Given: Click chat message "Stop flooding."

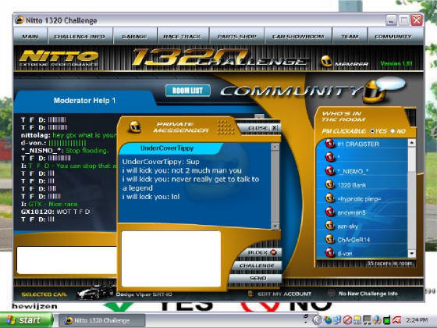Looking at the screenshot, I should (x=87, y=151).
